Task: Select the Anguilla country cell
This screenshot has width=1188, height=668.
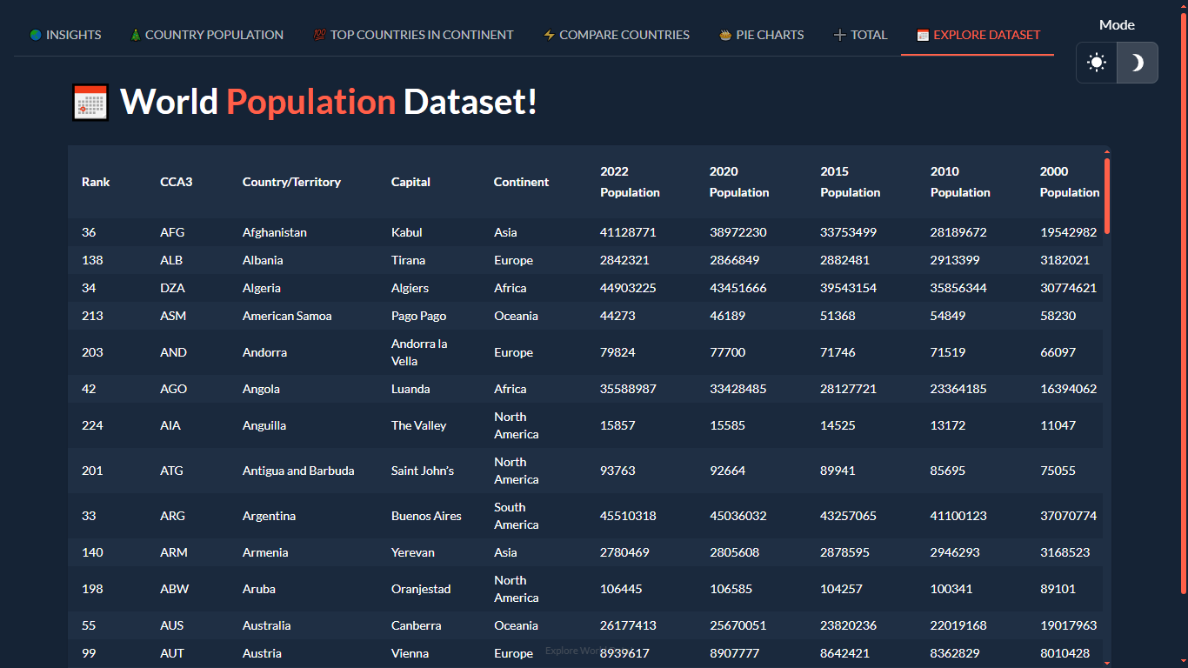Action: pos(264,425)
